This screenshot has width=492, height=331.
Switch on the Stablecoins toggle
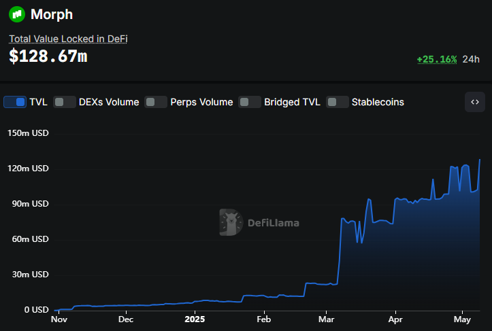338,102
